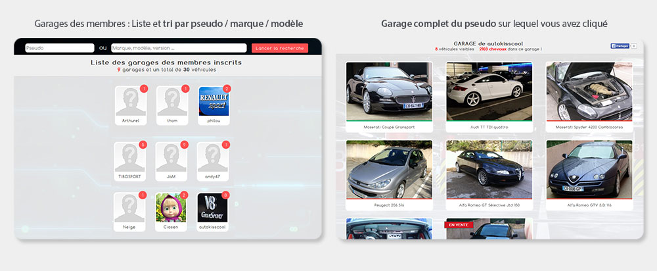Click the thom username label
This screenshot has width=657, height=271.
click(x=172, y=120)
